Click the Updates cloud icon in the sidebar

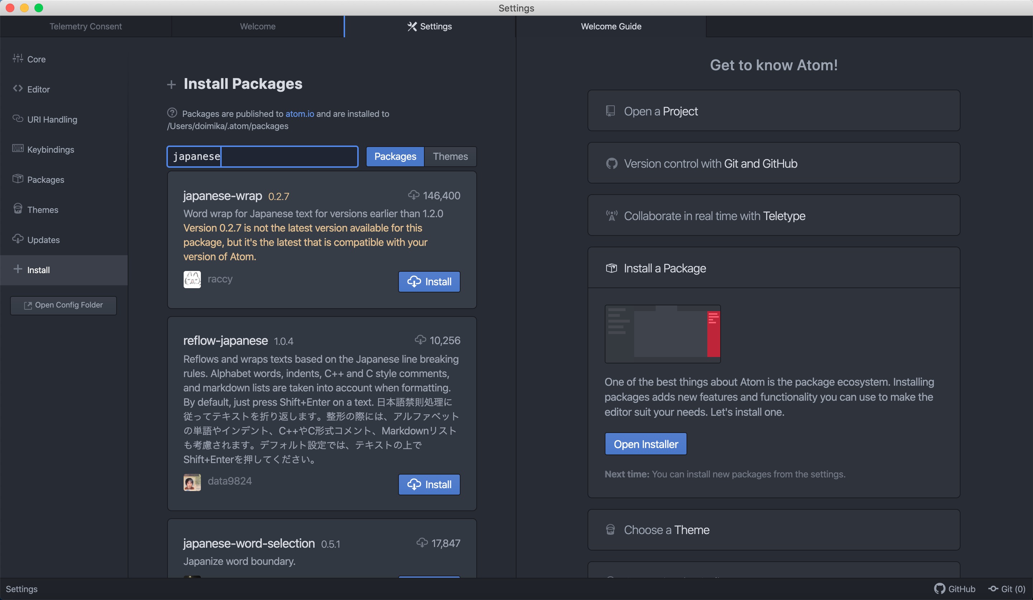click(18, 239)
